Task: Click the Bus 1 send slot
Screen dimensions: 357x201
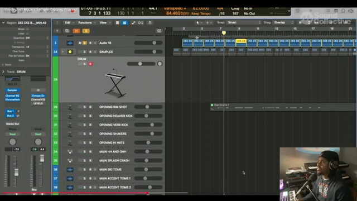Action: coord(11,111)
